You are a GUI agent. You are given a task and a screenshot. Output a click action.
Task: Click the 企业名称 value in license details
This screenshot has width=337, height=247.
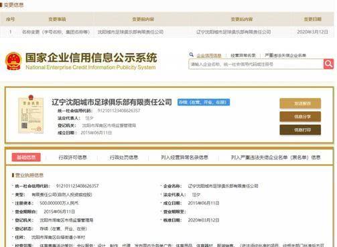223,186
